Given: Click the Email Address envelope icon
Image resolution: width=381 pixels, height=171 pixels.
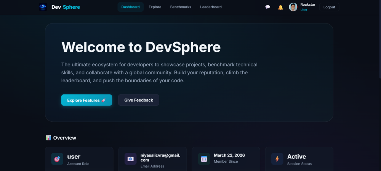Looking at the screenshot, I should coord(130,159).
